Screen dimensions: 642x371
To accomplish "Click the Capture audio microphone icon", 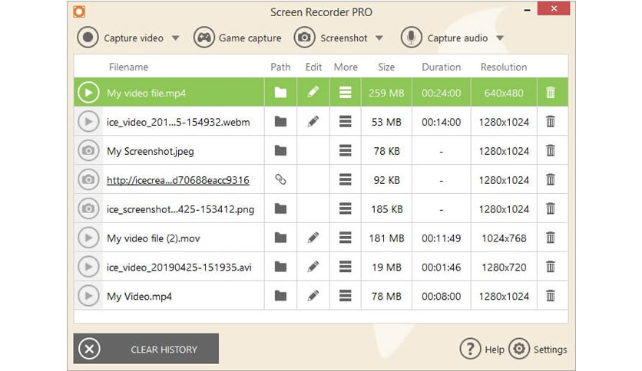I will coord(411,38).
